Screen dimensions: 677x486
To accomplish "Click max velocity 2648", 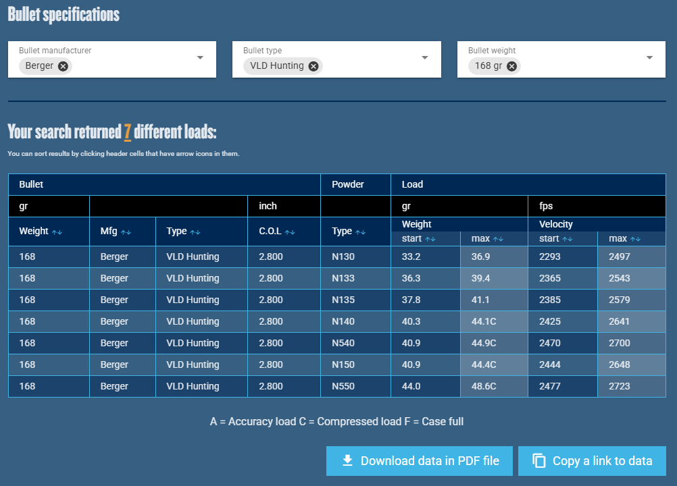I will (619, 364).
